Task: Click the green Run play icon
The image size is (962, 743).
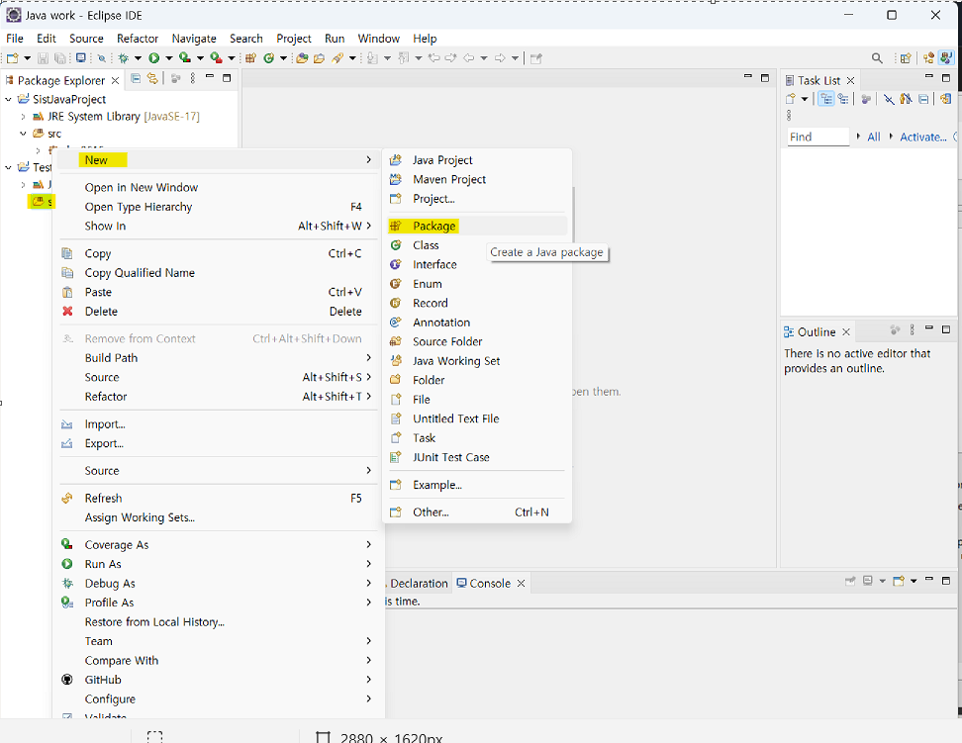Action: click(x=153, y=58)
